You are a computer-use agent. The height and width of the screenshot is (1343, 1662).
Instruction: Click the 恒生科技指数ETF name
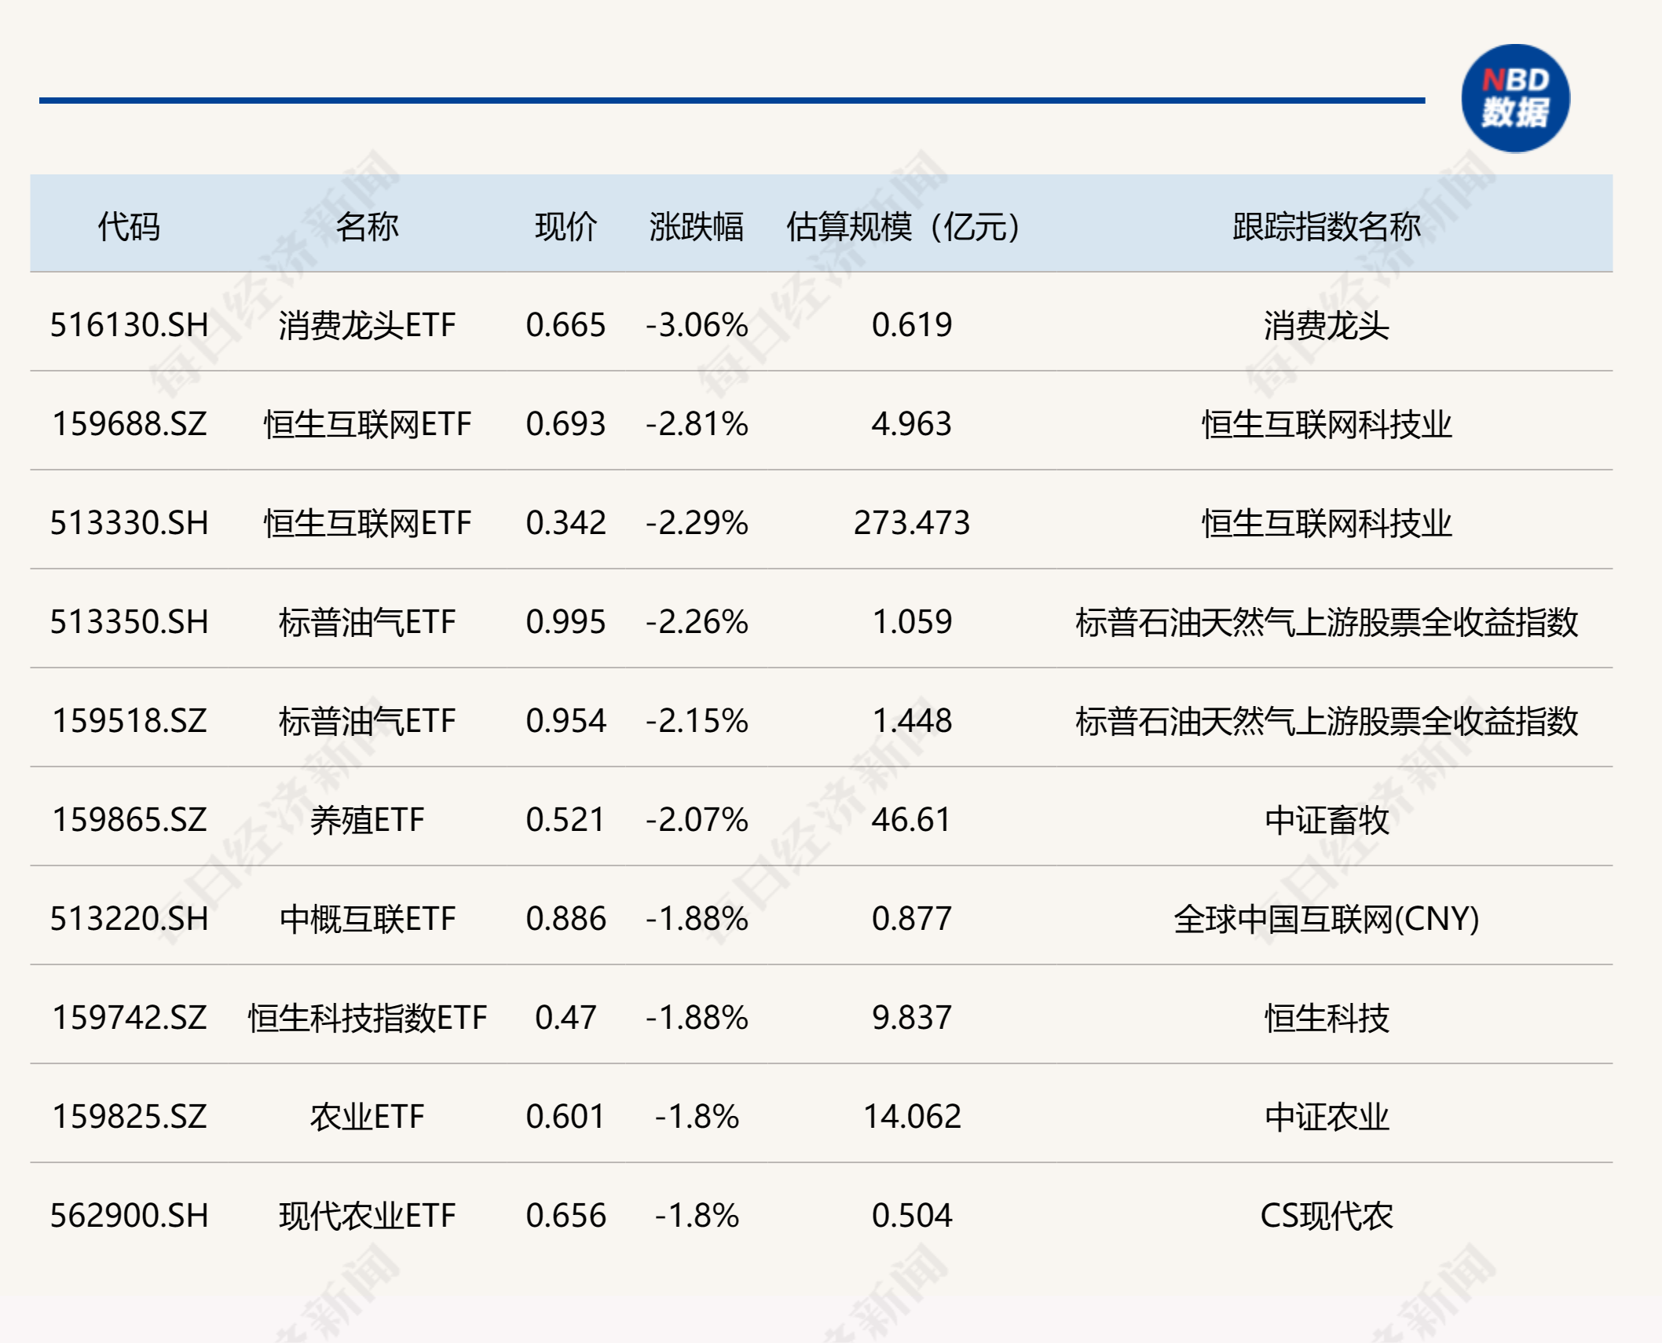[x=367, y=1018]
